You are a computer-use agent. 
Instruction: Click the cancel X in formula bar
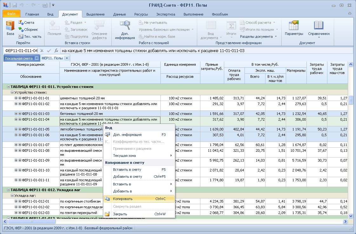click(x=42, y=50)
